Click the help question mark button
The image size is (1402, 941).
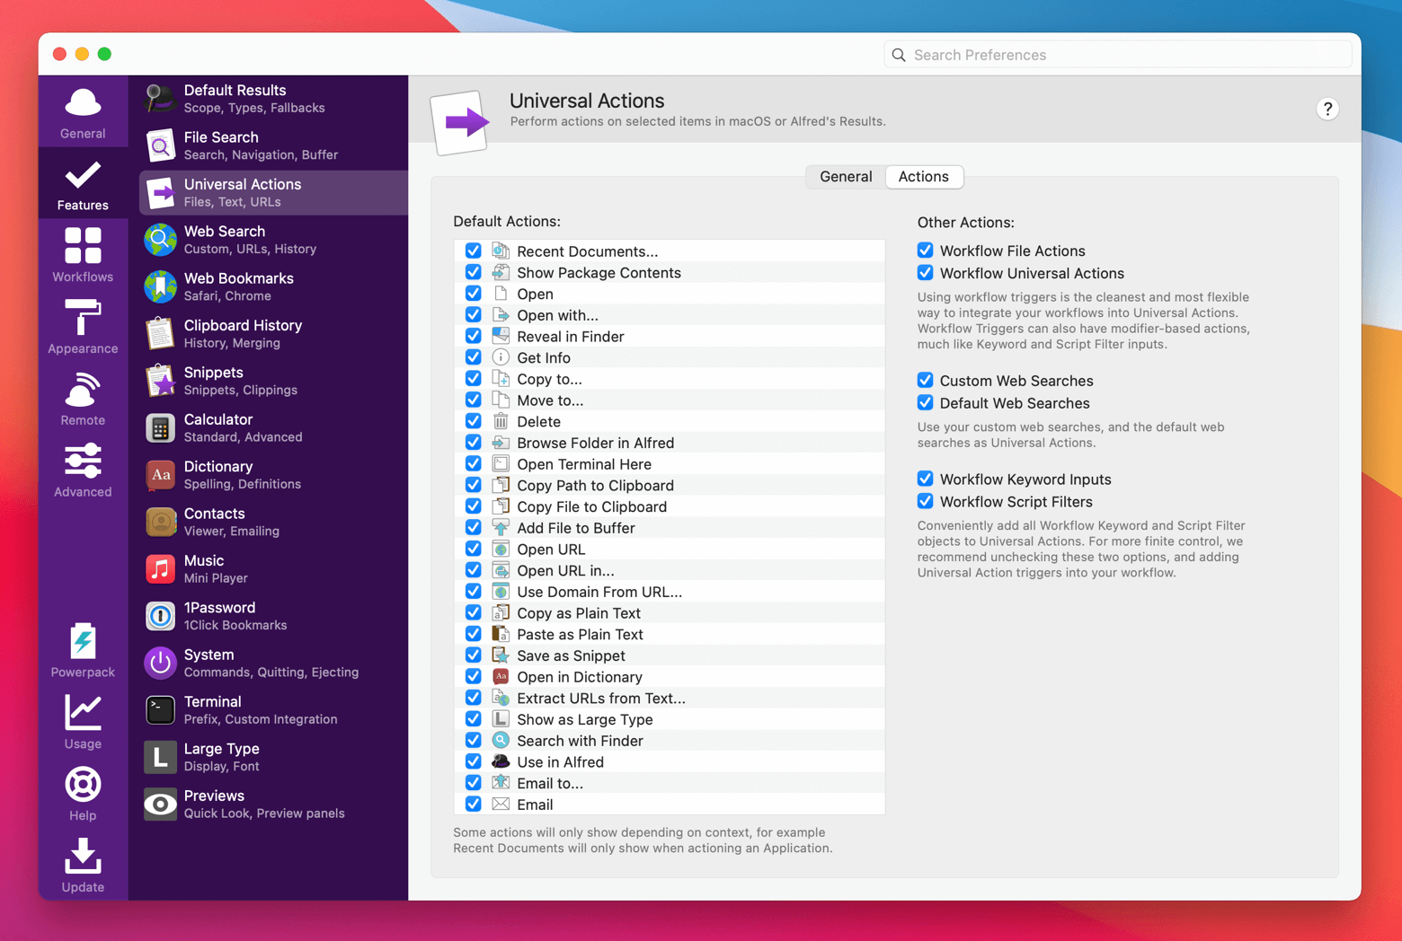pos(1327,109)
